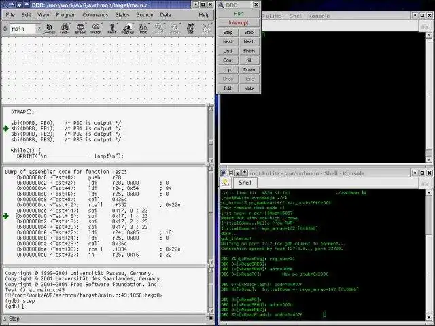
Task: Click the assembler line at Test+16
Action: [82, 216]
